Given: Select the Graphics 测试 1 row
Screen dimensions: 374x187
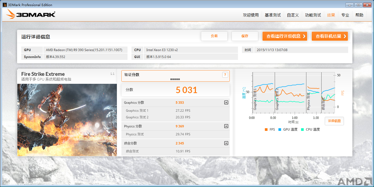Looking at the screenshot, I should 175,111.
